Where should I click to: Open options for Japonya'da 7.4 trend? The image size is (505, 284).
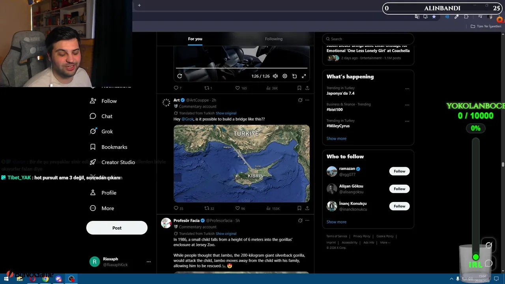[x=407, y=89]
